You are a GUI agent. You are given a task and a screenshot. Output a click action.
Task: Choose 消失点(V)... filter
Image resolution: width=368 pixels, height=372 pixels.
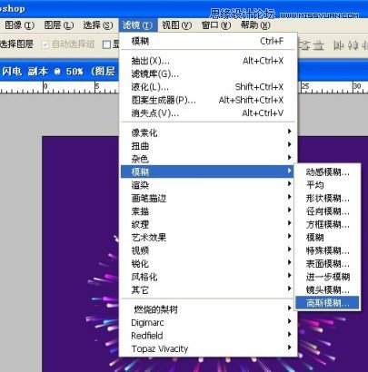208,113
